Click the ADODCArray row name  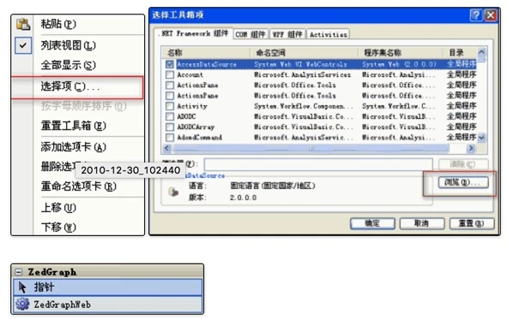coord(196,127)
